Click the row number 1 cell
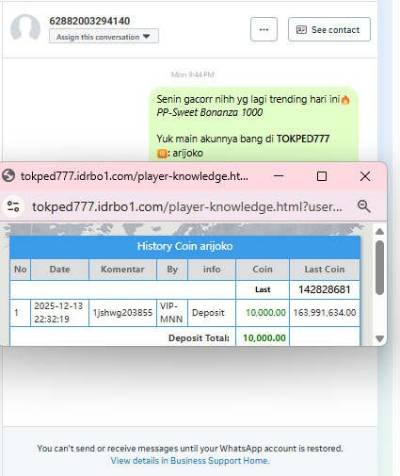The width and height of the screenshot is (400, 476). pyautogui.click(x=21, y=313)
